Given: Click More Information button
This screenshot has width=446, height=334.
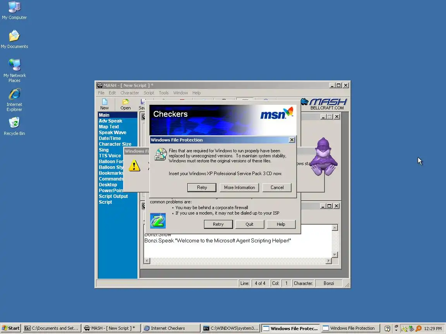Looking at the screenshot, I should (x=239, y=187).
